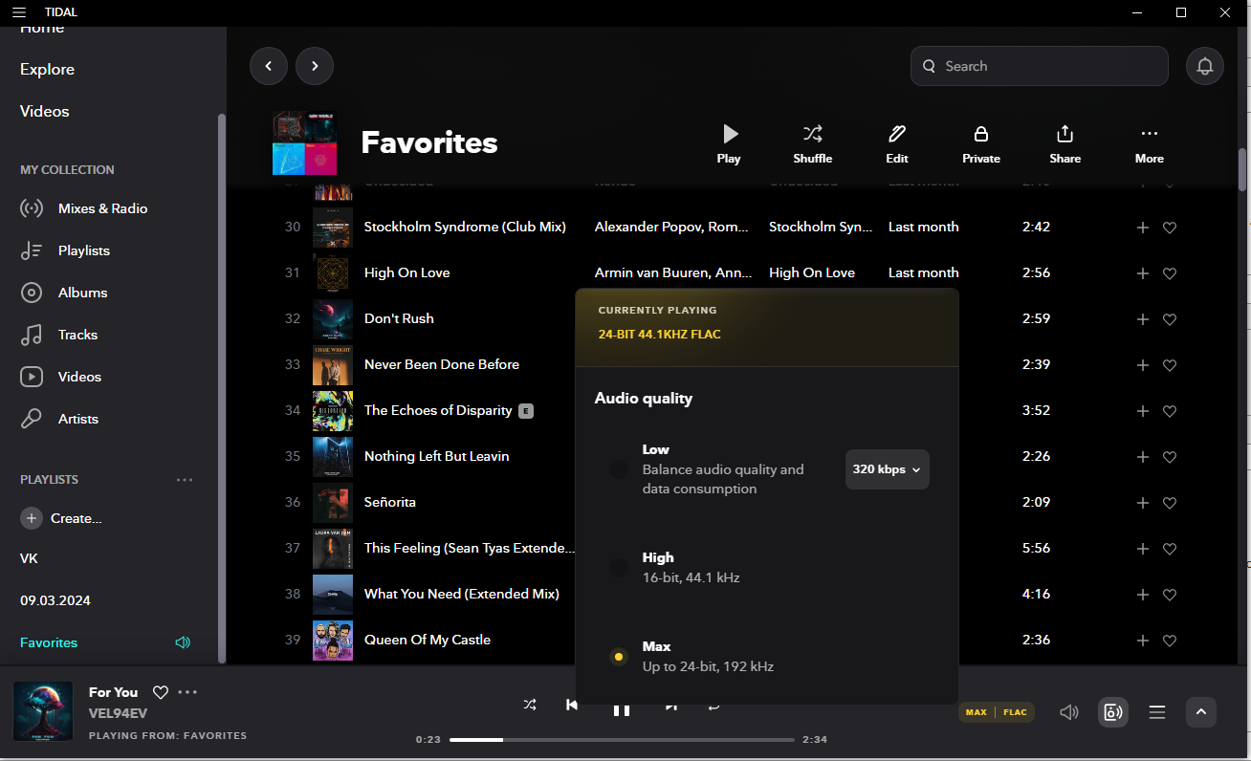The width and height of the screenshot is (1251, 761).
Task: Toggle heart on Nothing Left But Leavin
Action: tap(1169, 457)
